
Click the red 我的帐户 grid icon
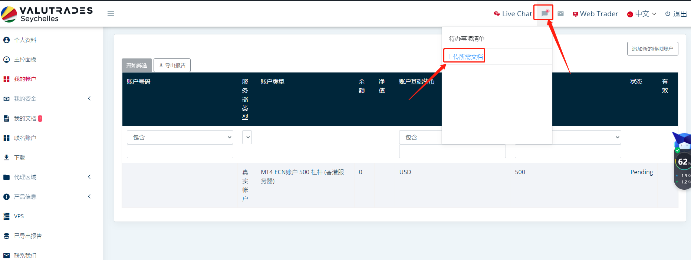click(x=6, y=79)
